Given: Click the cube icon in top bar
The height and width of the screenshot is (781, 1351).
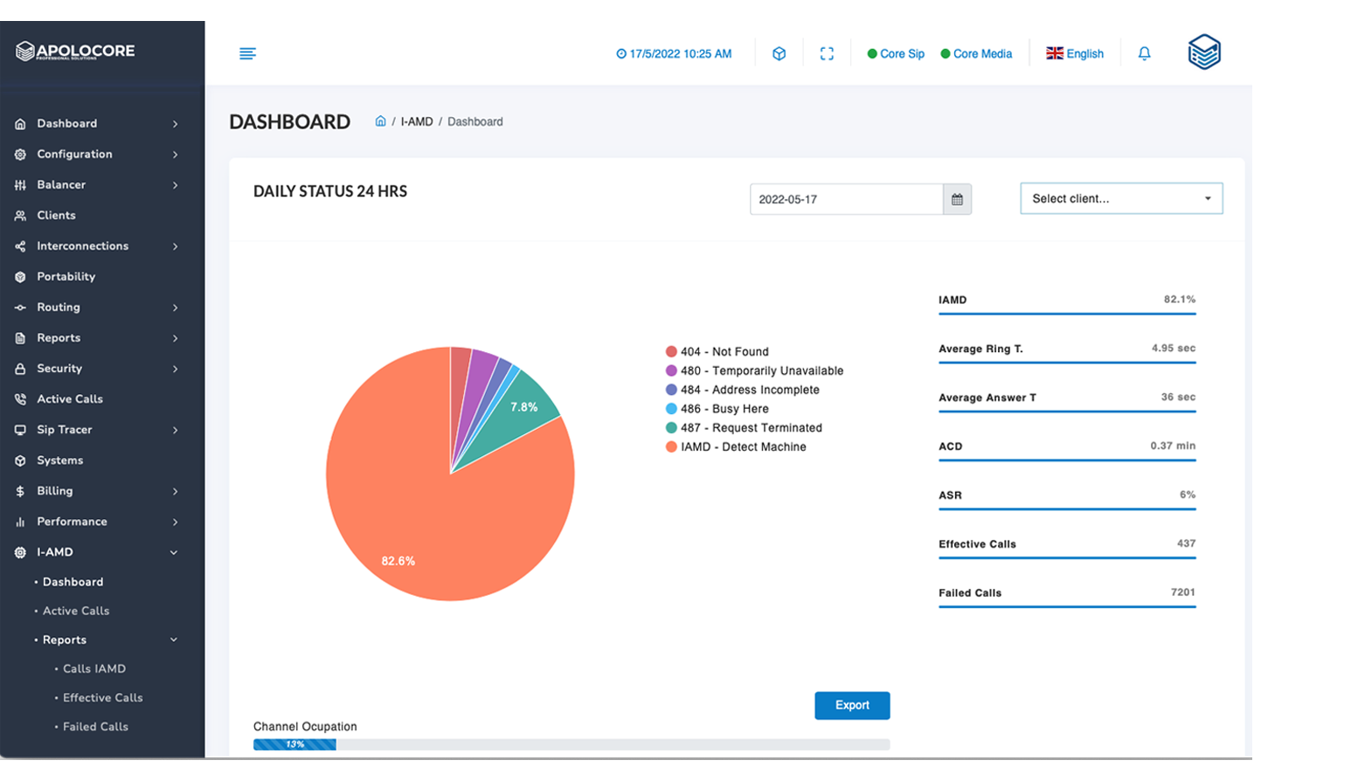Looking at the screenshot, I should pos(779,54).
